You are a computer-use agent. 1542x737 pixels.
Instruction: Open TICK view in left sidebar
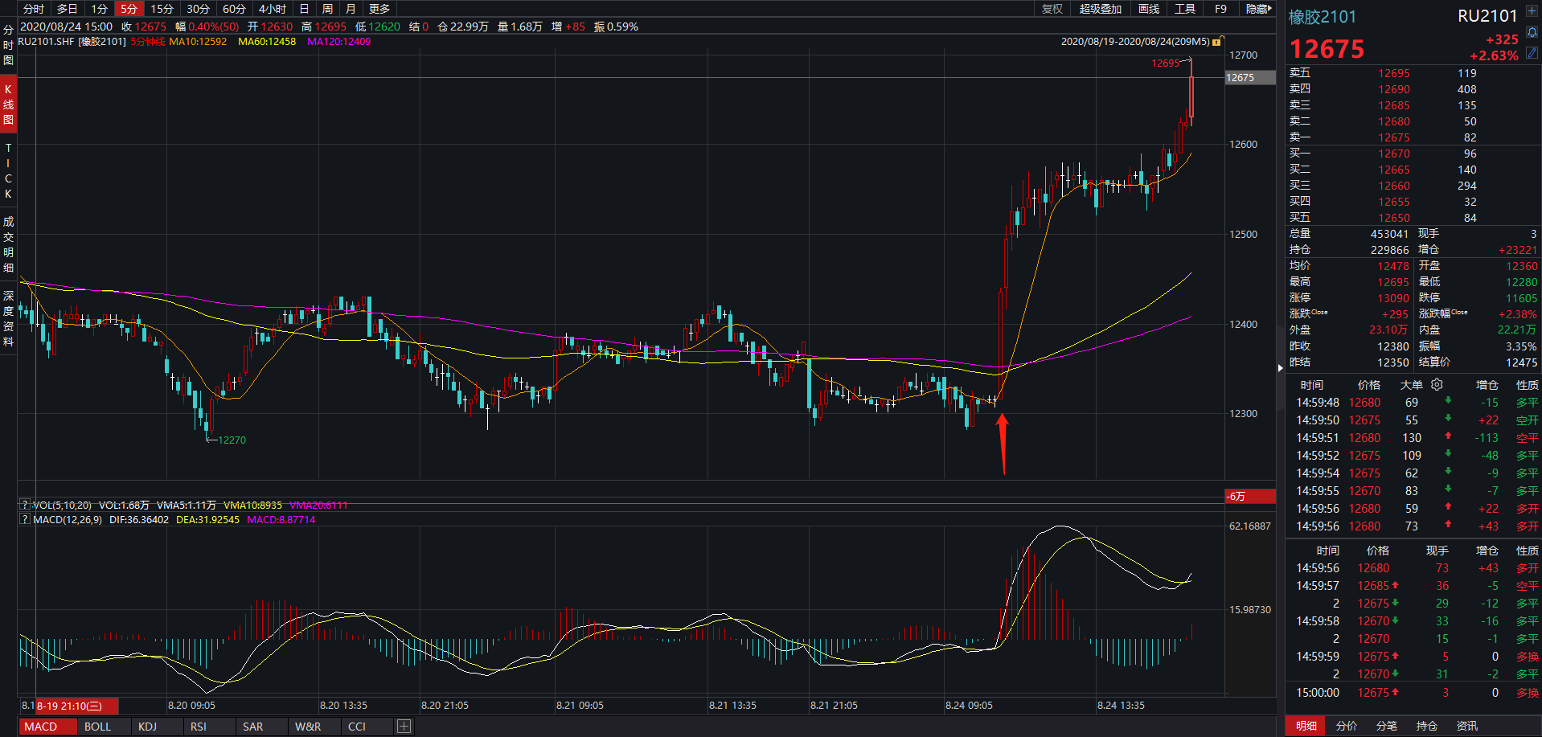coord(8,171)
